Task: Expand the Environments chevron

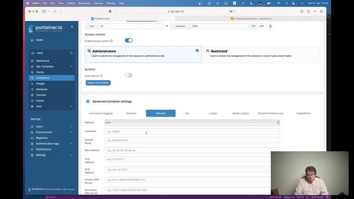Action: [71, 132]
